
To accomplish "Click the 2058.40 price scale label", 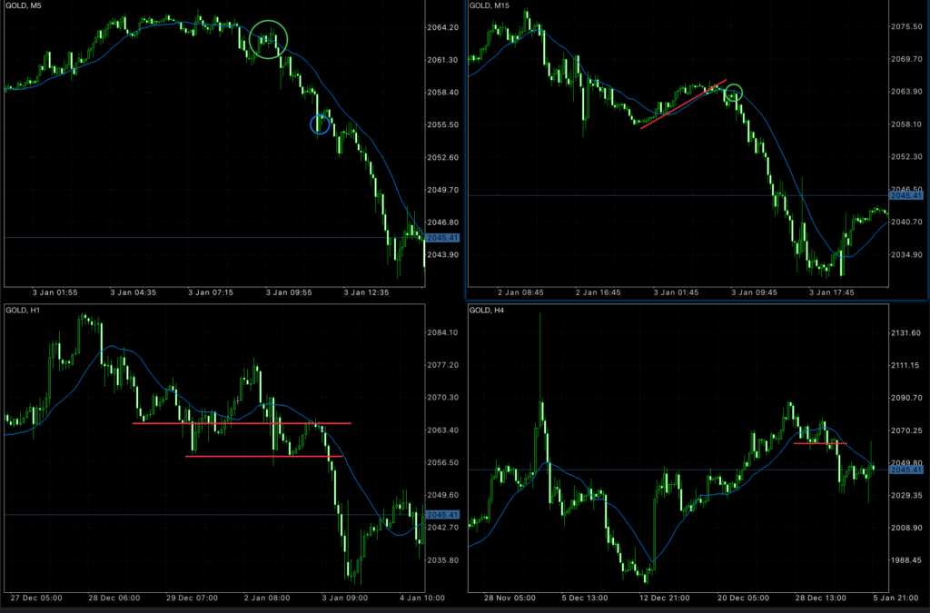I will [442, 93].
